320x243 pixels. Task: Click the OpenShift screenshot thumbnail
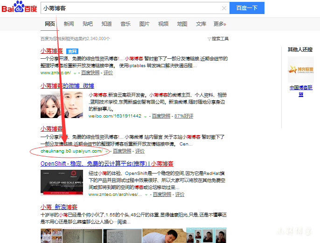62,183
